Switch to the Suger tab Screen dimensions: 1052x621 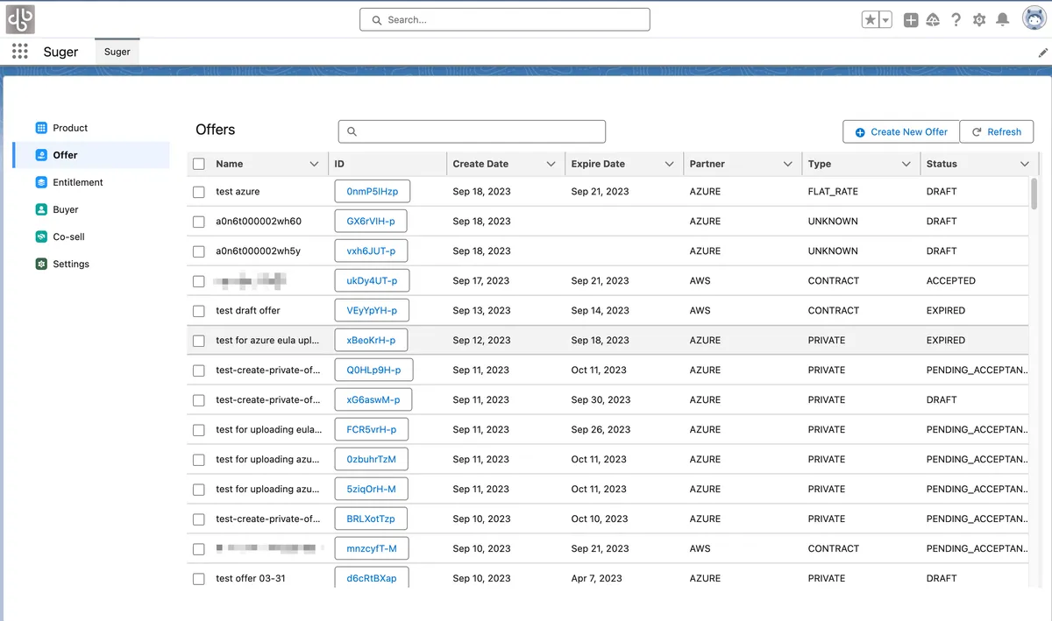[x=117, y=52]
